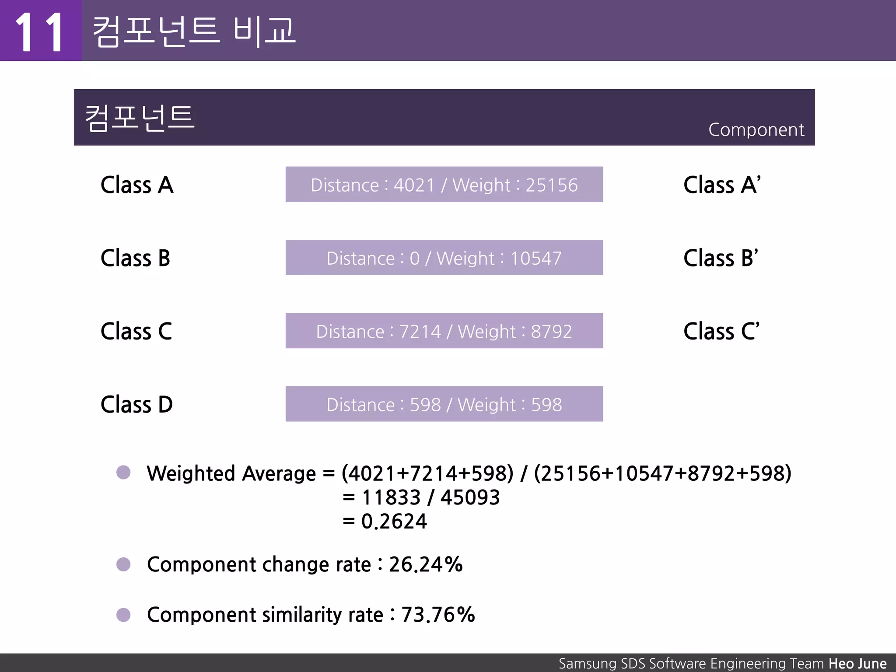The width and height of the screenshot is (896, 672).
Task: Click the Distance 598 / Weight 598 box
Action: (444, 404)
